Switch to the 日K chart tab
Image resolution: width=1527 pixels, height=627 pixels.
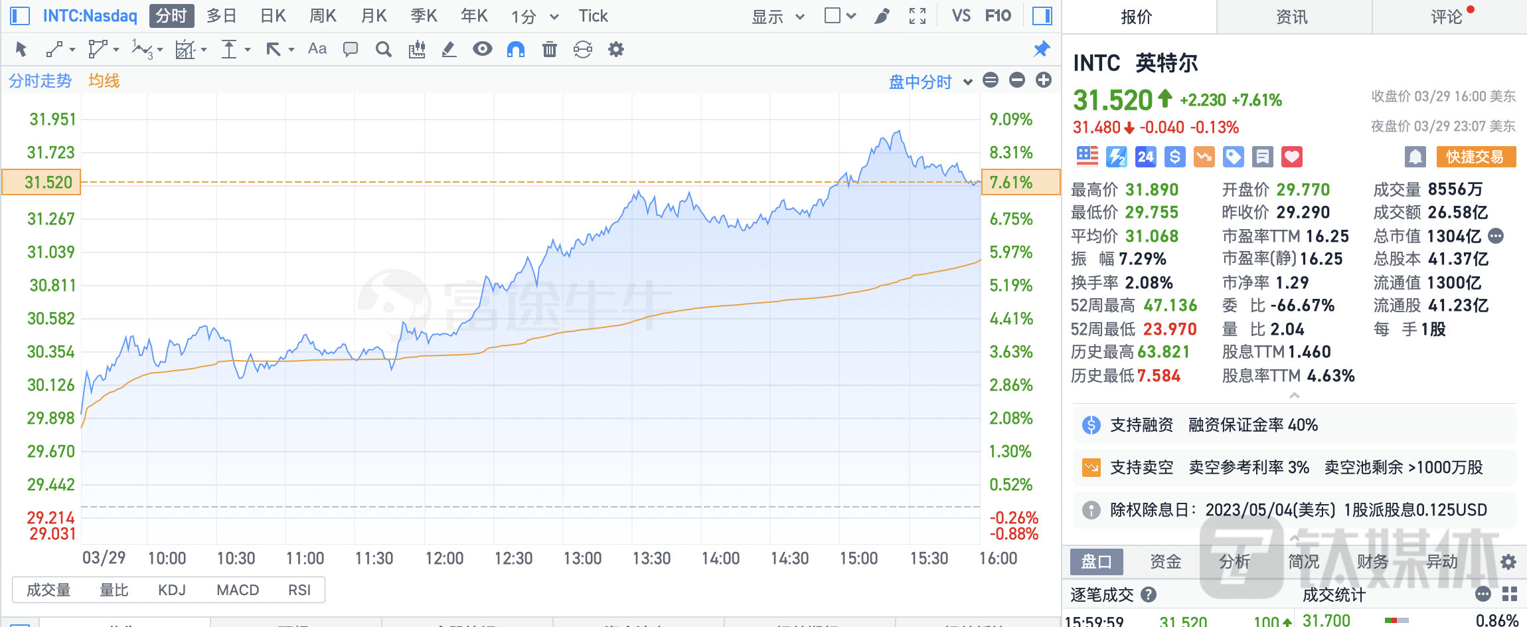[273, 16]
